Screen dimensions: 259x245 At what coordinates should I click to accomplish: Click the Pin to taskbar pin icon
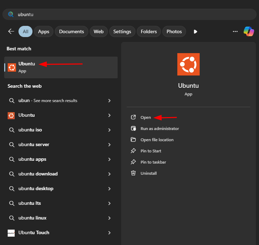pyautogui.click(x=133, y=162)
